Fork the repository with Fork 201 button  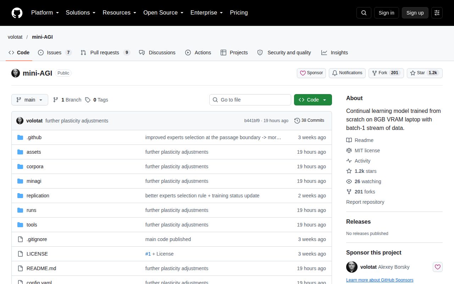pyautogui.click(x=386, y=73)
